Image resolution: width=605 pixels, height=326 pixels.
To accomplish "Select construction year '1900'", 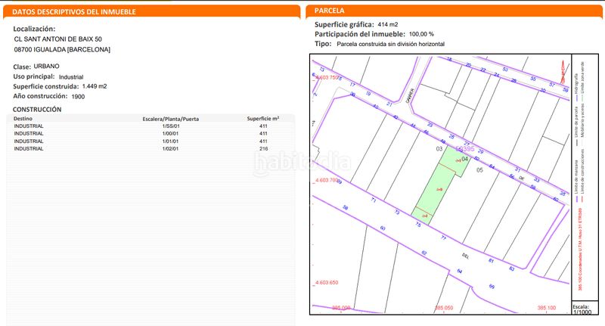I will coord(78,97).
